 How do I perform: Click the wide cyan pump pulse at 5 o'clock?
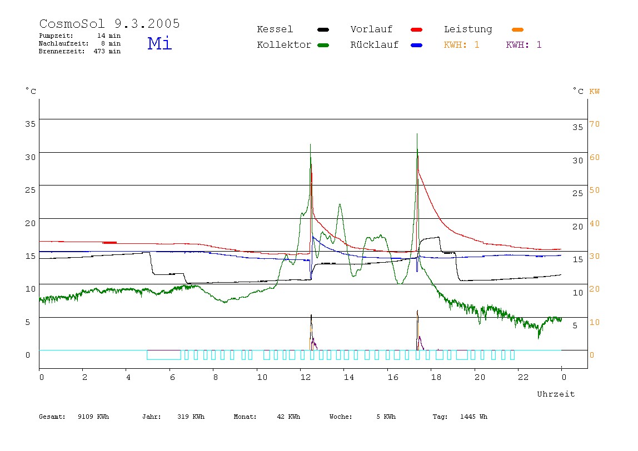[163, 354]
